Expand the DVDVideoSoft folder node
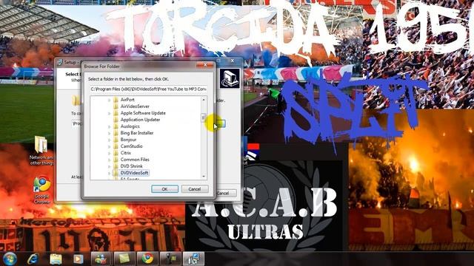Screen dimensions: 474x266 (109, 173)
